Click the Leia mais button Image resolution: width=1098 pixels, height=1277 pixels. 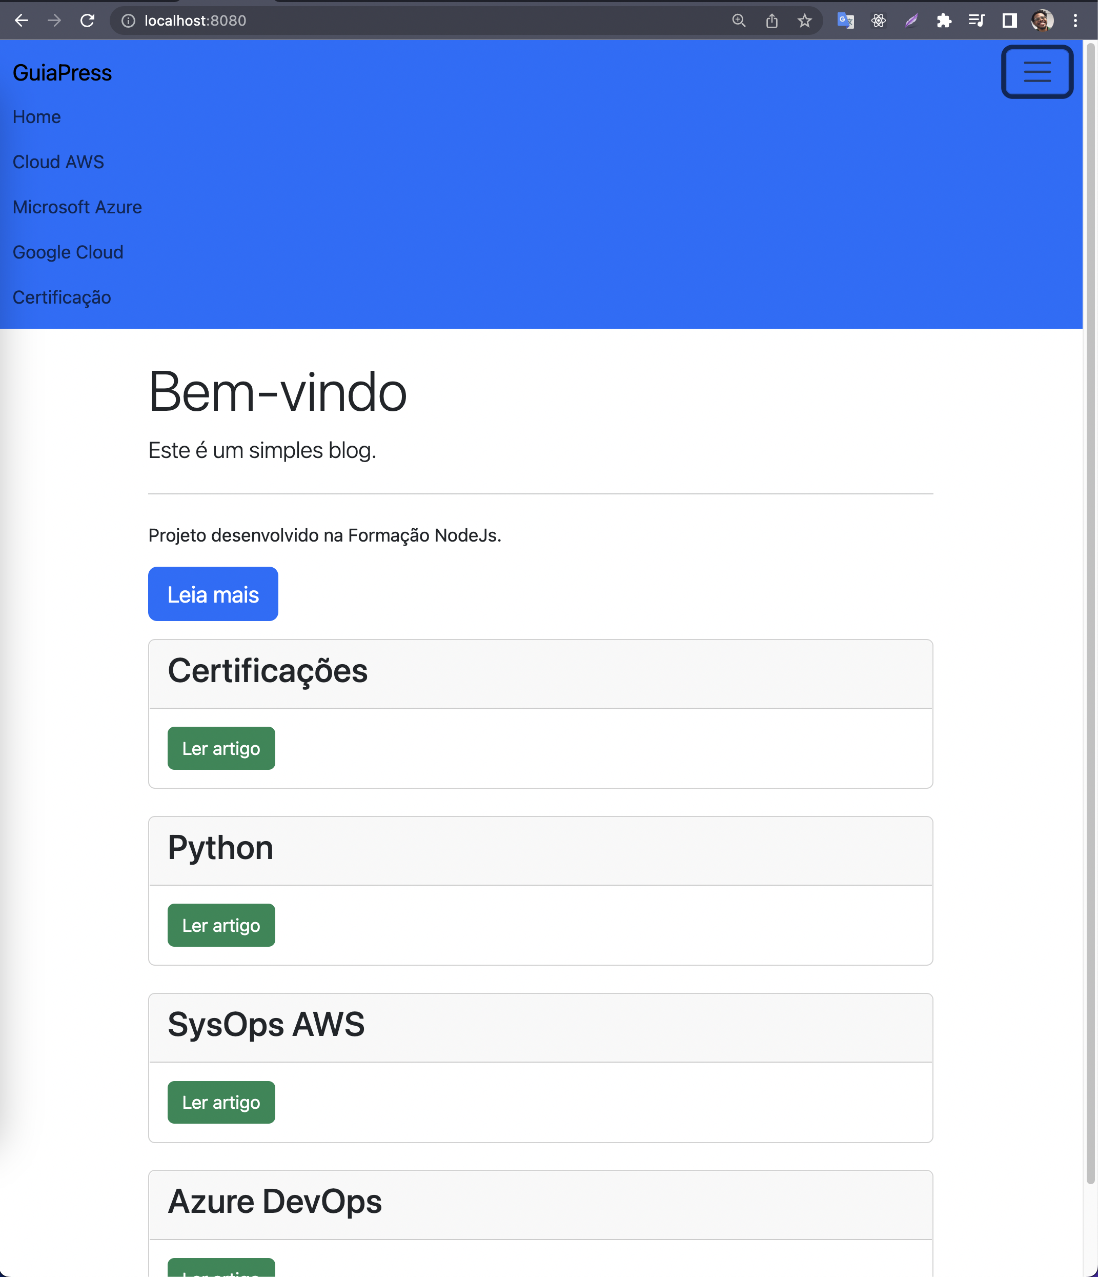click(x=213, y=593)
